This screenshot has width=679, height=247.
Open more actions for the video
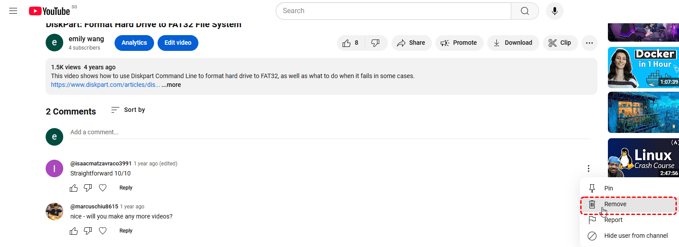pyautogui.click(x=589, y=43)
